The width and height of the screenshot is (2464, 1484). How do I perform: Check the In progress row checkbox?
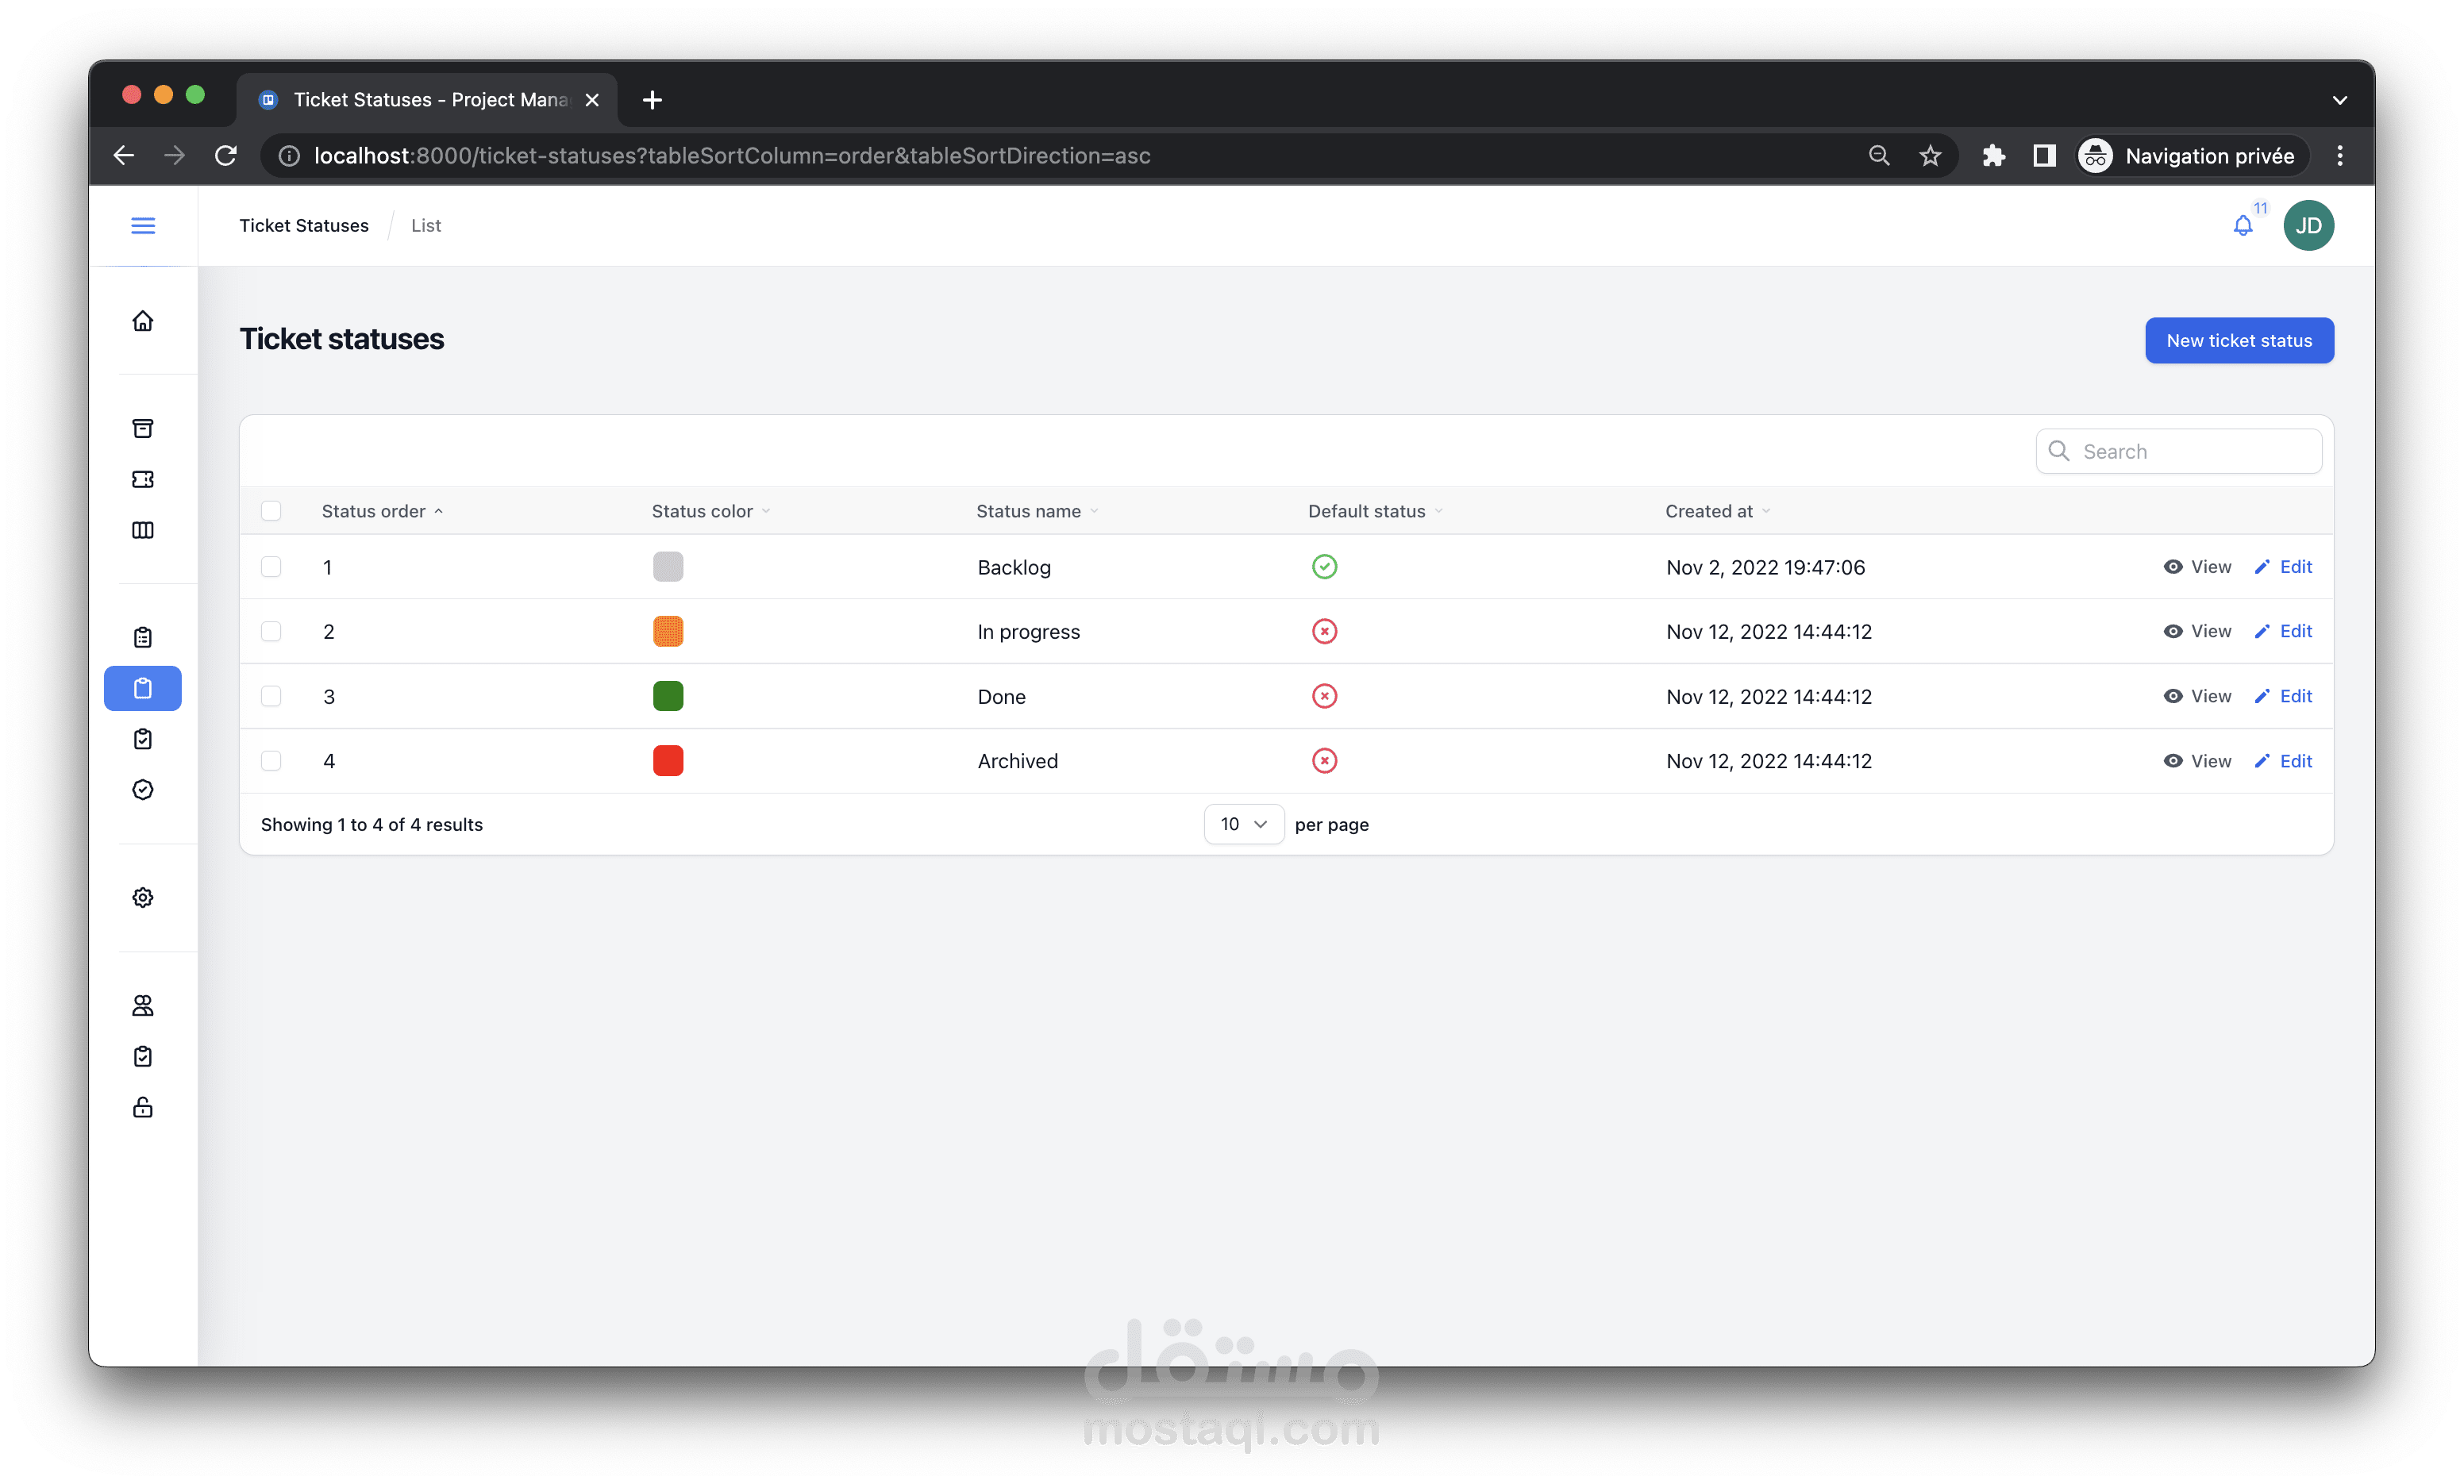[271, 631]
